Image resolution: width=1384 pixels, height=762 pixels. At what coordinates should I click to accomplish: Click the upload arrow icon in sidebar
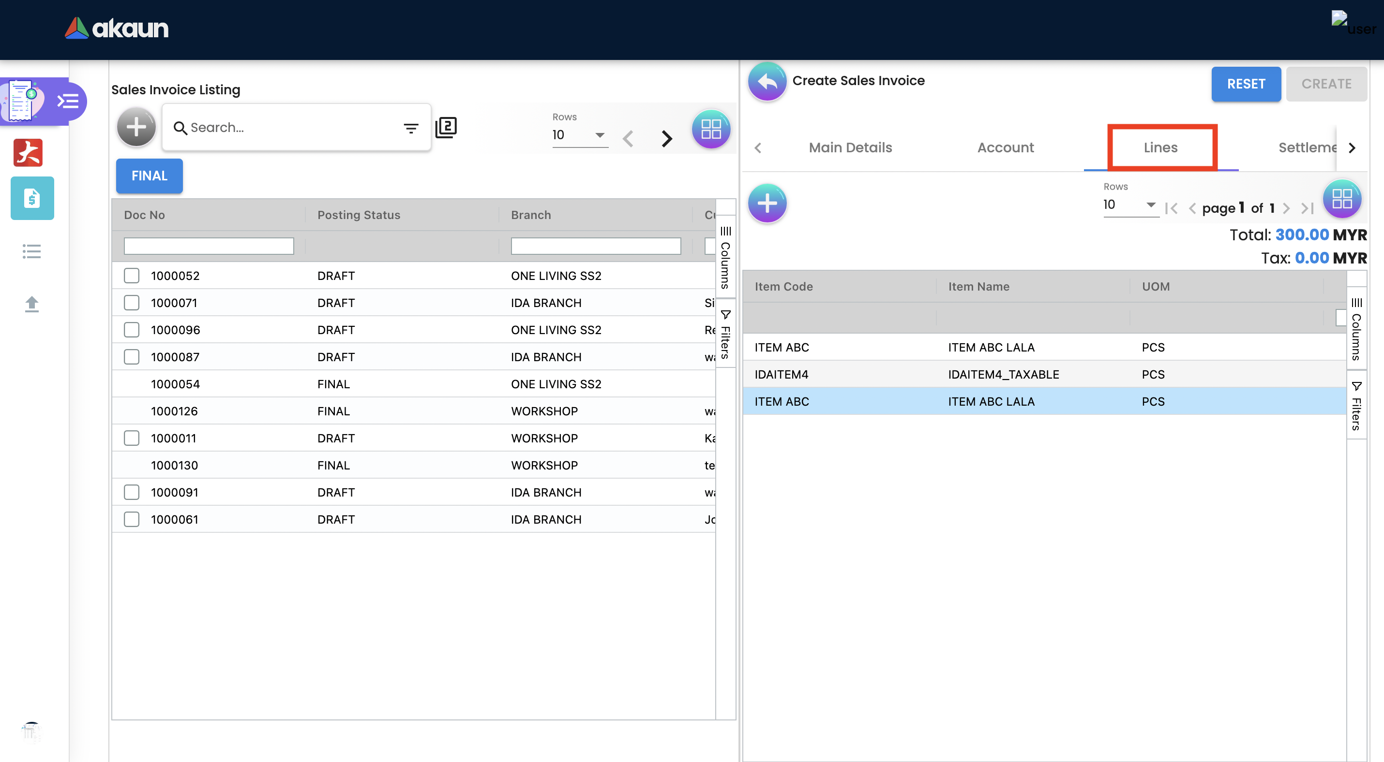coord(32,304)
